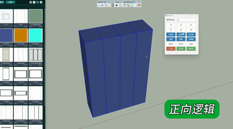Select the 18 size preset
Image resolution: width=233 pixels, height=129 pixels.
171,25
